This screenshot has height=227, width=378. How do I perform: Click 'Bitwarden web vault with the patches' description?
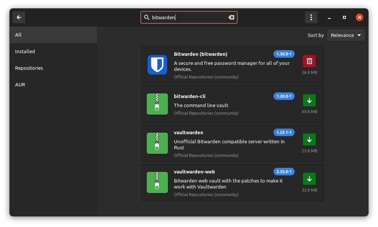pos(228,184)
